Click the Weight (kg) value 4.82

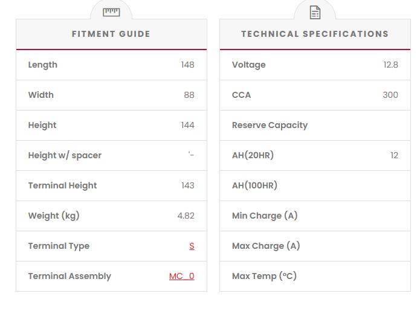coord(186,216)
